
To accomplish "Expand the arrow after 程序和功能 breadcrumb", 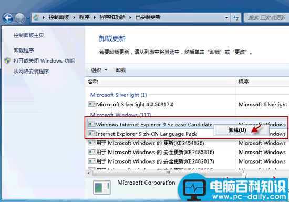I will [x=130, y=17].
